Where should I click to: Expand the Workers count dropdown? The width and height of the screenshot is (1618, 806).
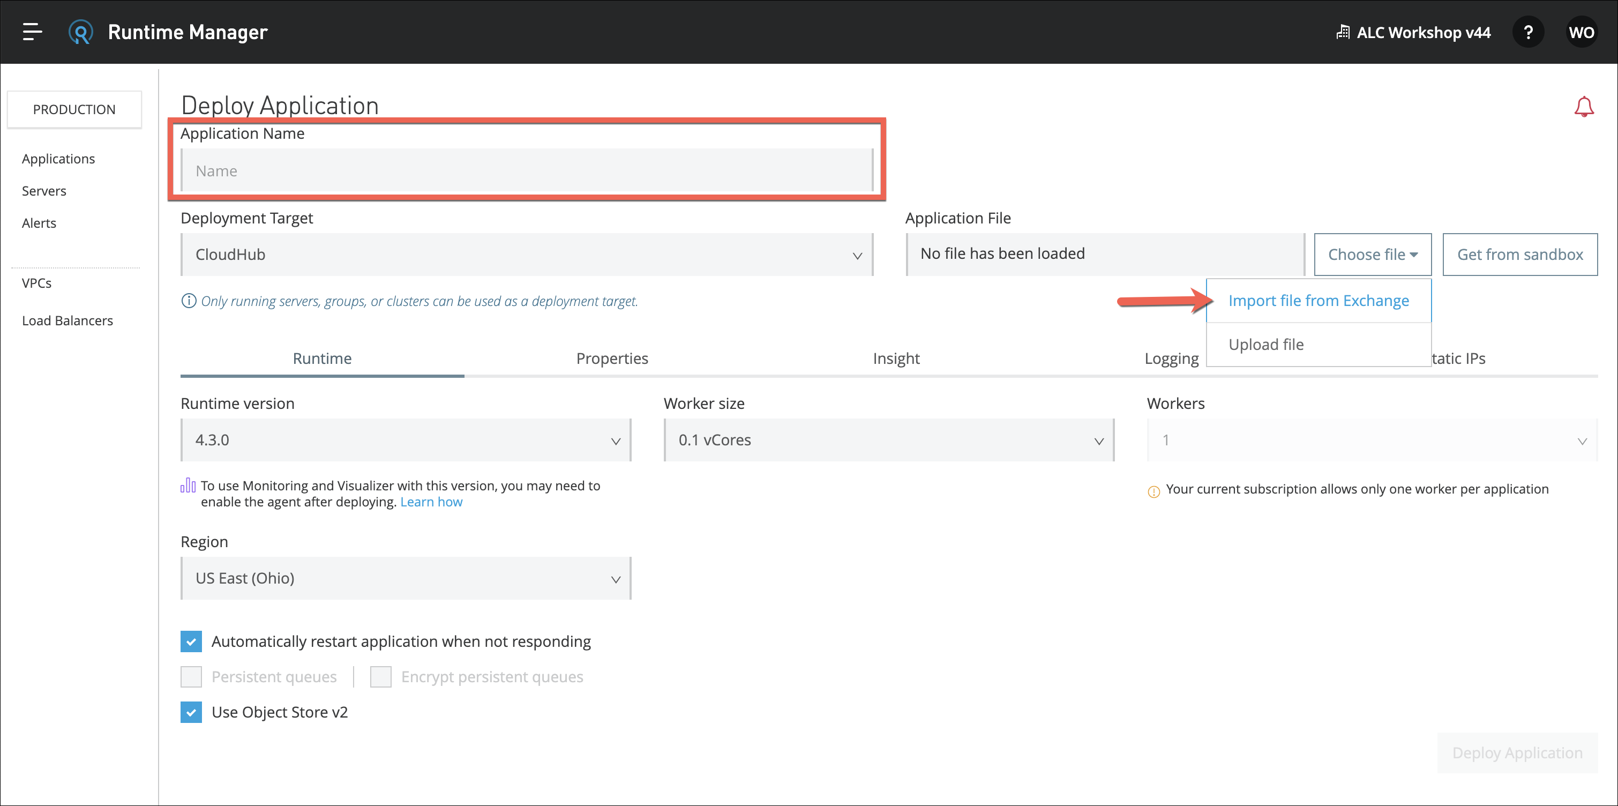1372,440
